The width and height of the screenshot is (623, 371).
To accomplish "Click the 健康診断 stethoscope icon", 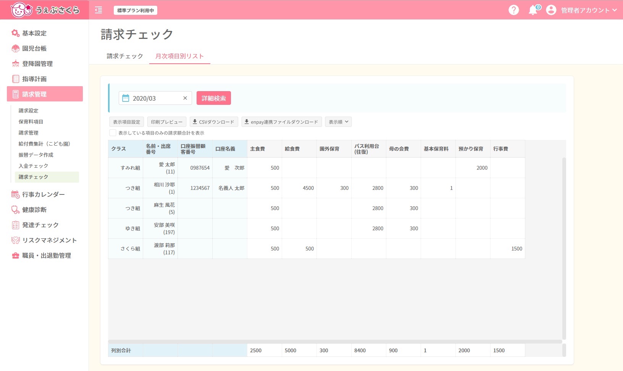I will pos(15,210).
